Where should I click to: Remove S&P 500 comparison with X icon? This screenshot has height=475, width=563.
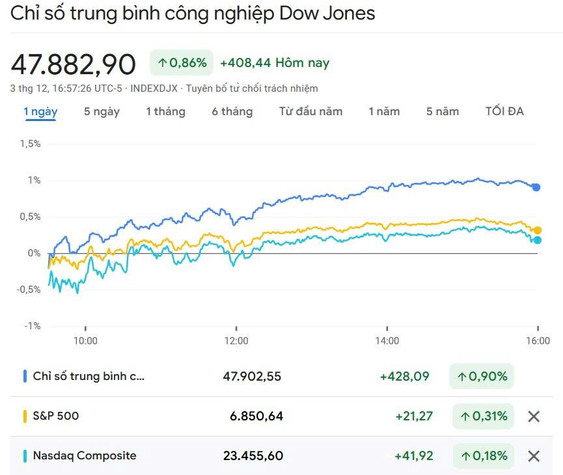click(534, 416)
